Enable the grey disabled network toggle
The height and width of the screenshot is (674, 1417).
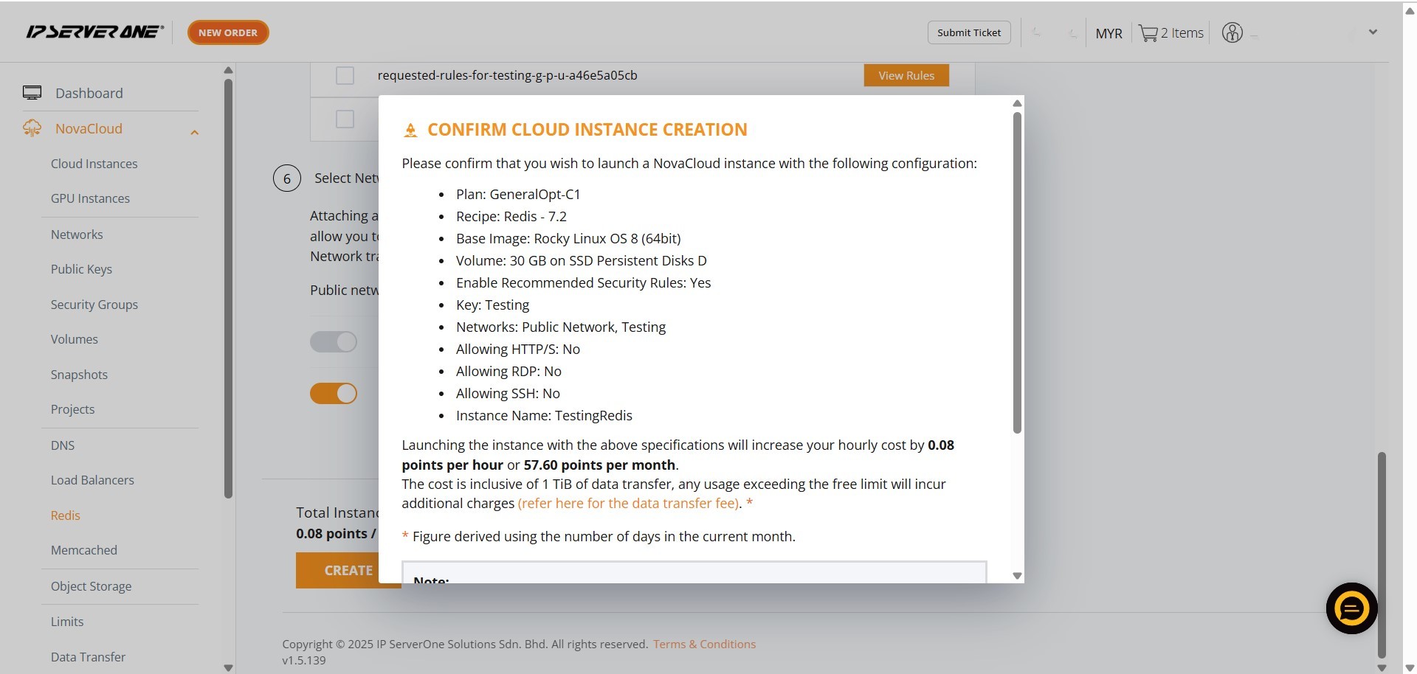pyautogui.click(x=334, y=341)
